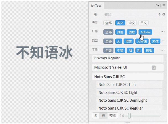The image size is (168, 124).
Task: Select 全部 in the 厂商 row
Action: [x=108, y=32]
